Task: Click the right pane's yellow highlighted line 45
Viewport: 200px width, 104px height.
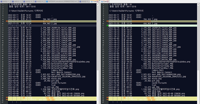Action: coord(153,98)
